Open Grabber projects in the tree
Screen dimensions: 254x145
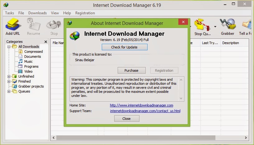point(28,86)
